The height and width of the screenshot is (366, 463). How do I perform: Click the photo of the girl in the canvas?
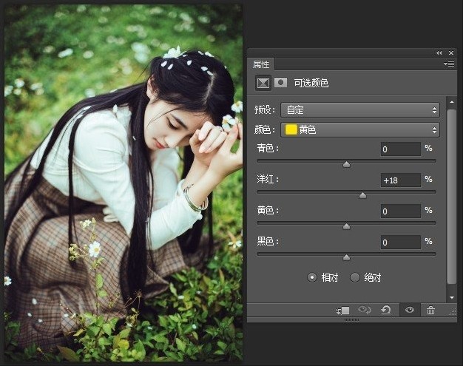click(124, 183)
